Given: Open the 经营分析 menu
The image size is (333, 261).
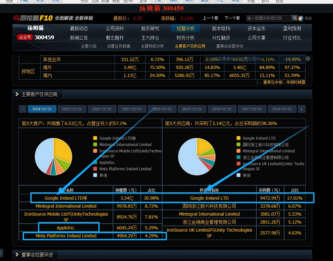Looking at the screenshot, I should (185, 28).
